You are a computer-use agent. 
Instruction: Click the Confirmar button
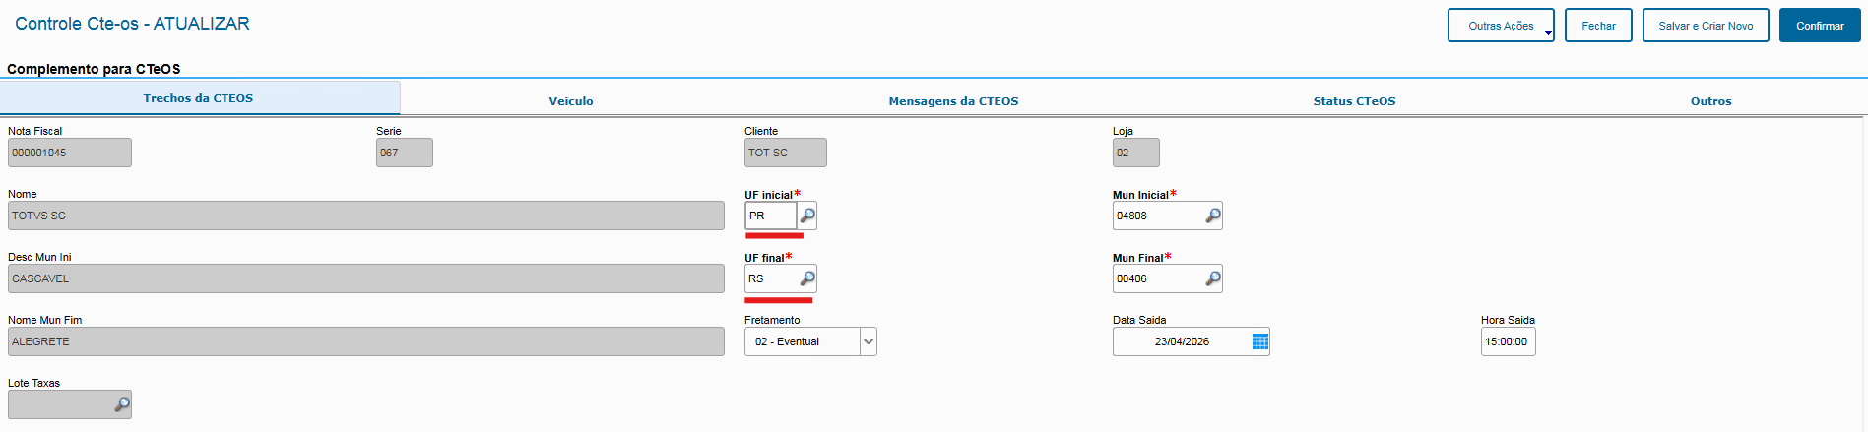1820,26
